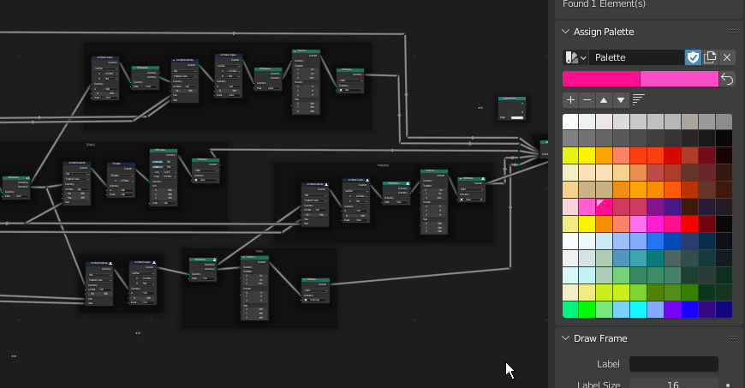Swap primary and secondary colors

(x=727, y=79)
